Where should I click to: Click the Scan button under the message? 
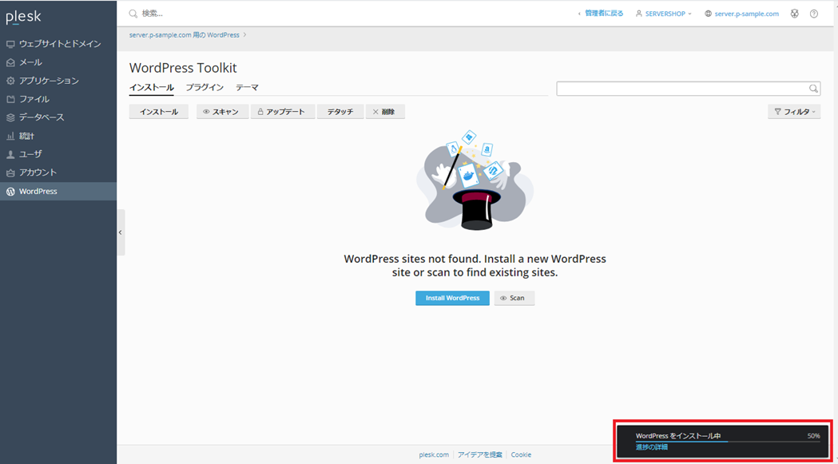pos(514,298)
